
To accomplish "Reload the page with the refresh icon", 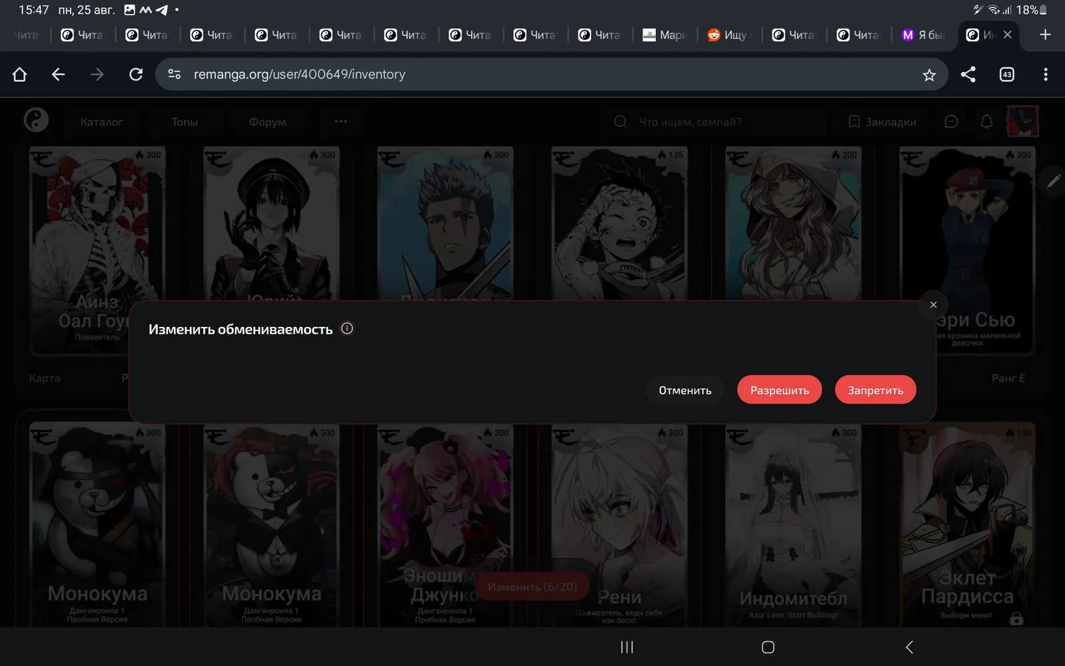I will coord(136,75).
